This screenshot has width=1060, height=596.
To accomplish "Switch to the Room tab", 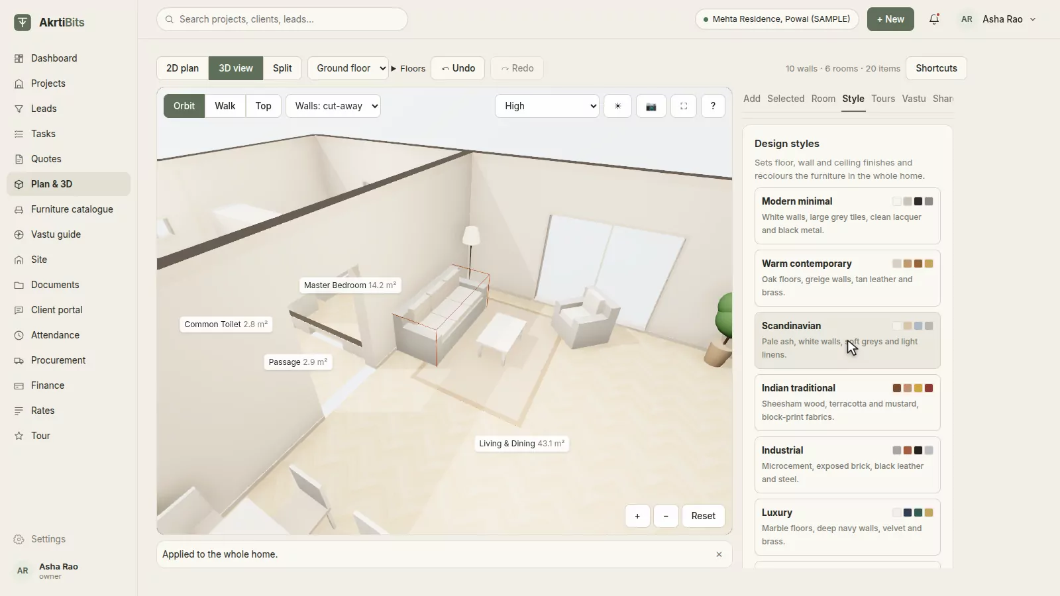I will coord(823,99).
